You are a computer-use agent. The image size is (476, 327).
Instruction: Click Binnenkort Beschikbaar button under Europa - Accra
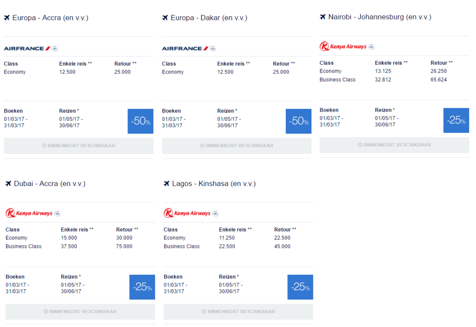pos(79,146)
